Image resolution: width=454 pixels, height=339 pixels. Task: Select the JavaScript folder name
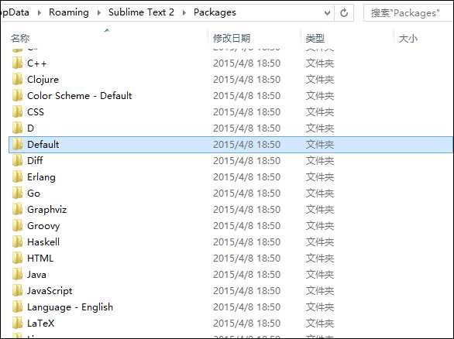(x=50, y=291)
